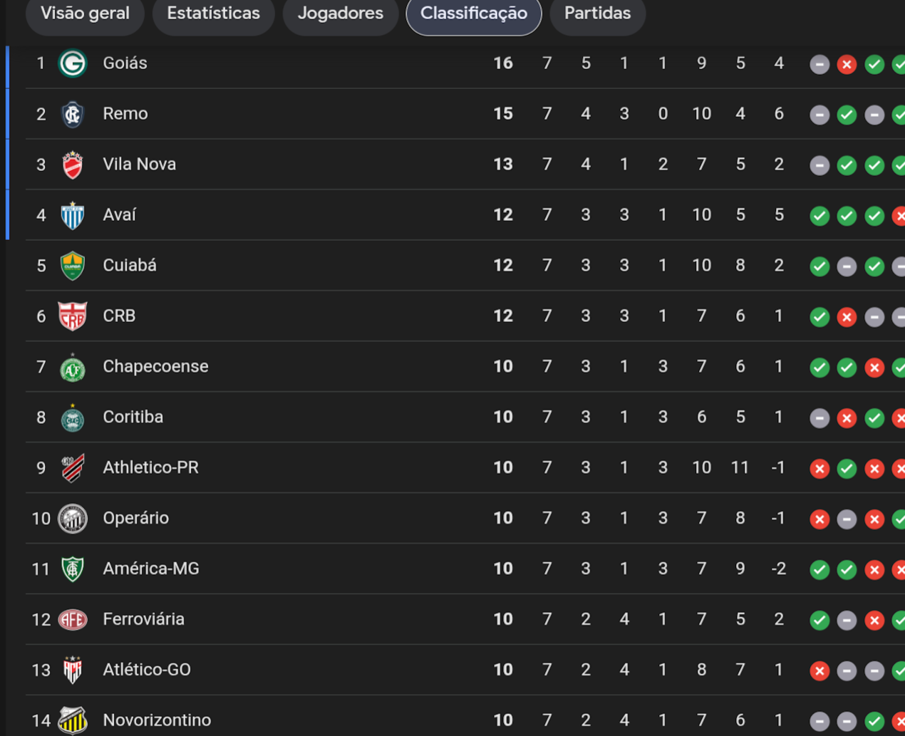Click the Remo club crest icon

72,114
